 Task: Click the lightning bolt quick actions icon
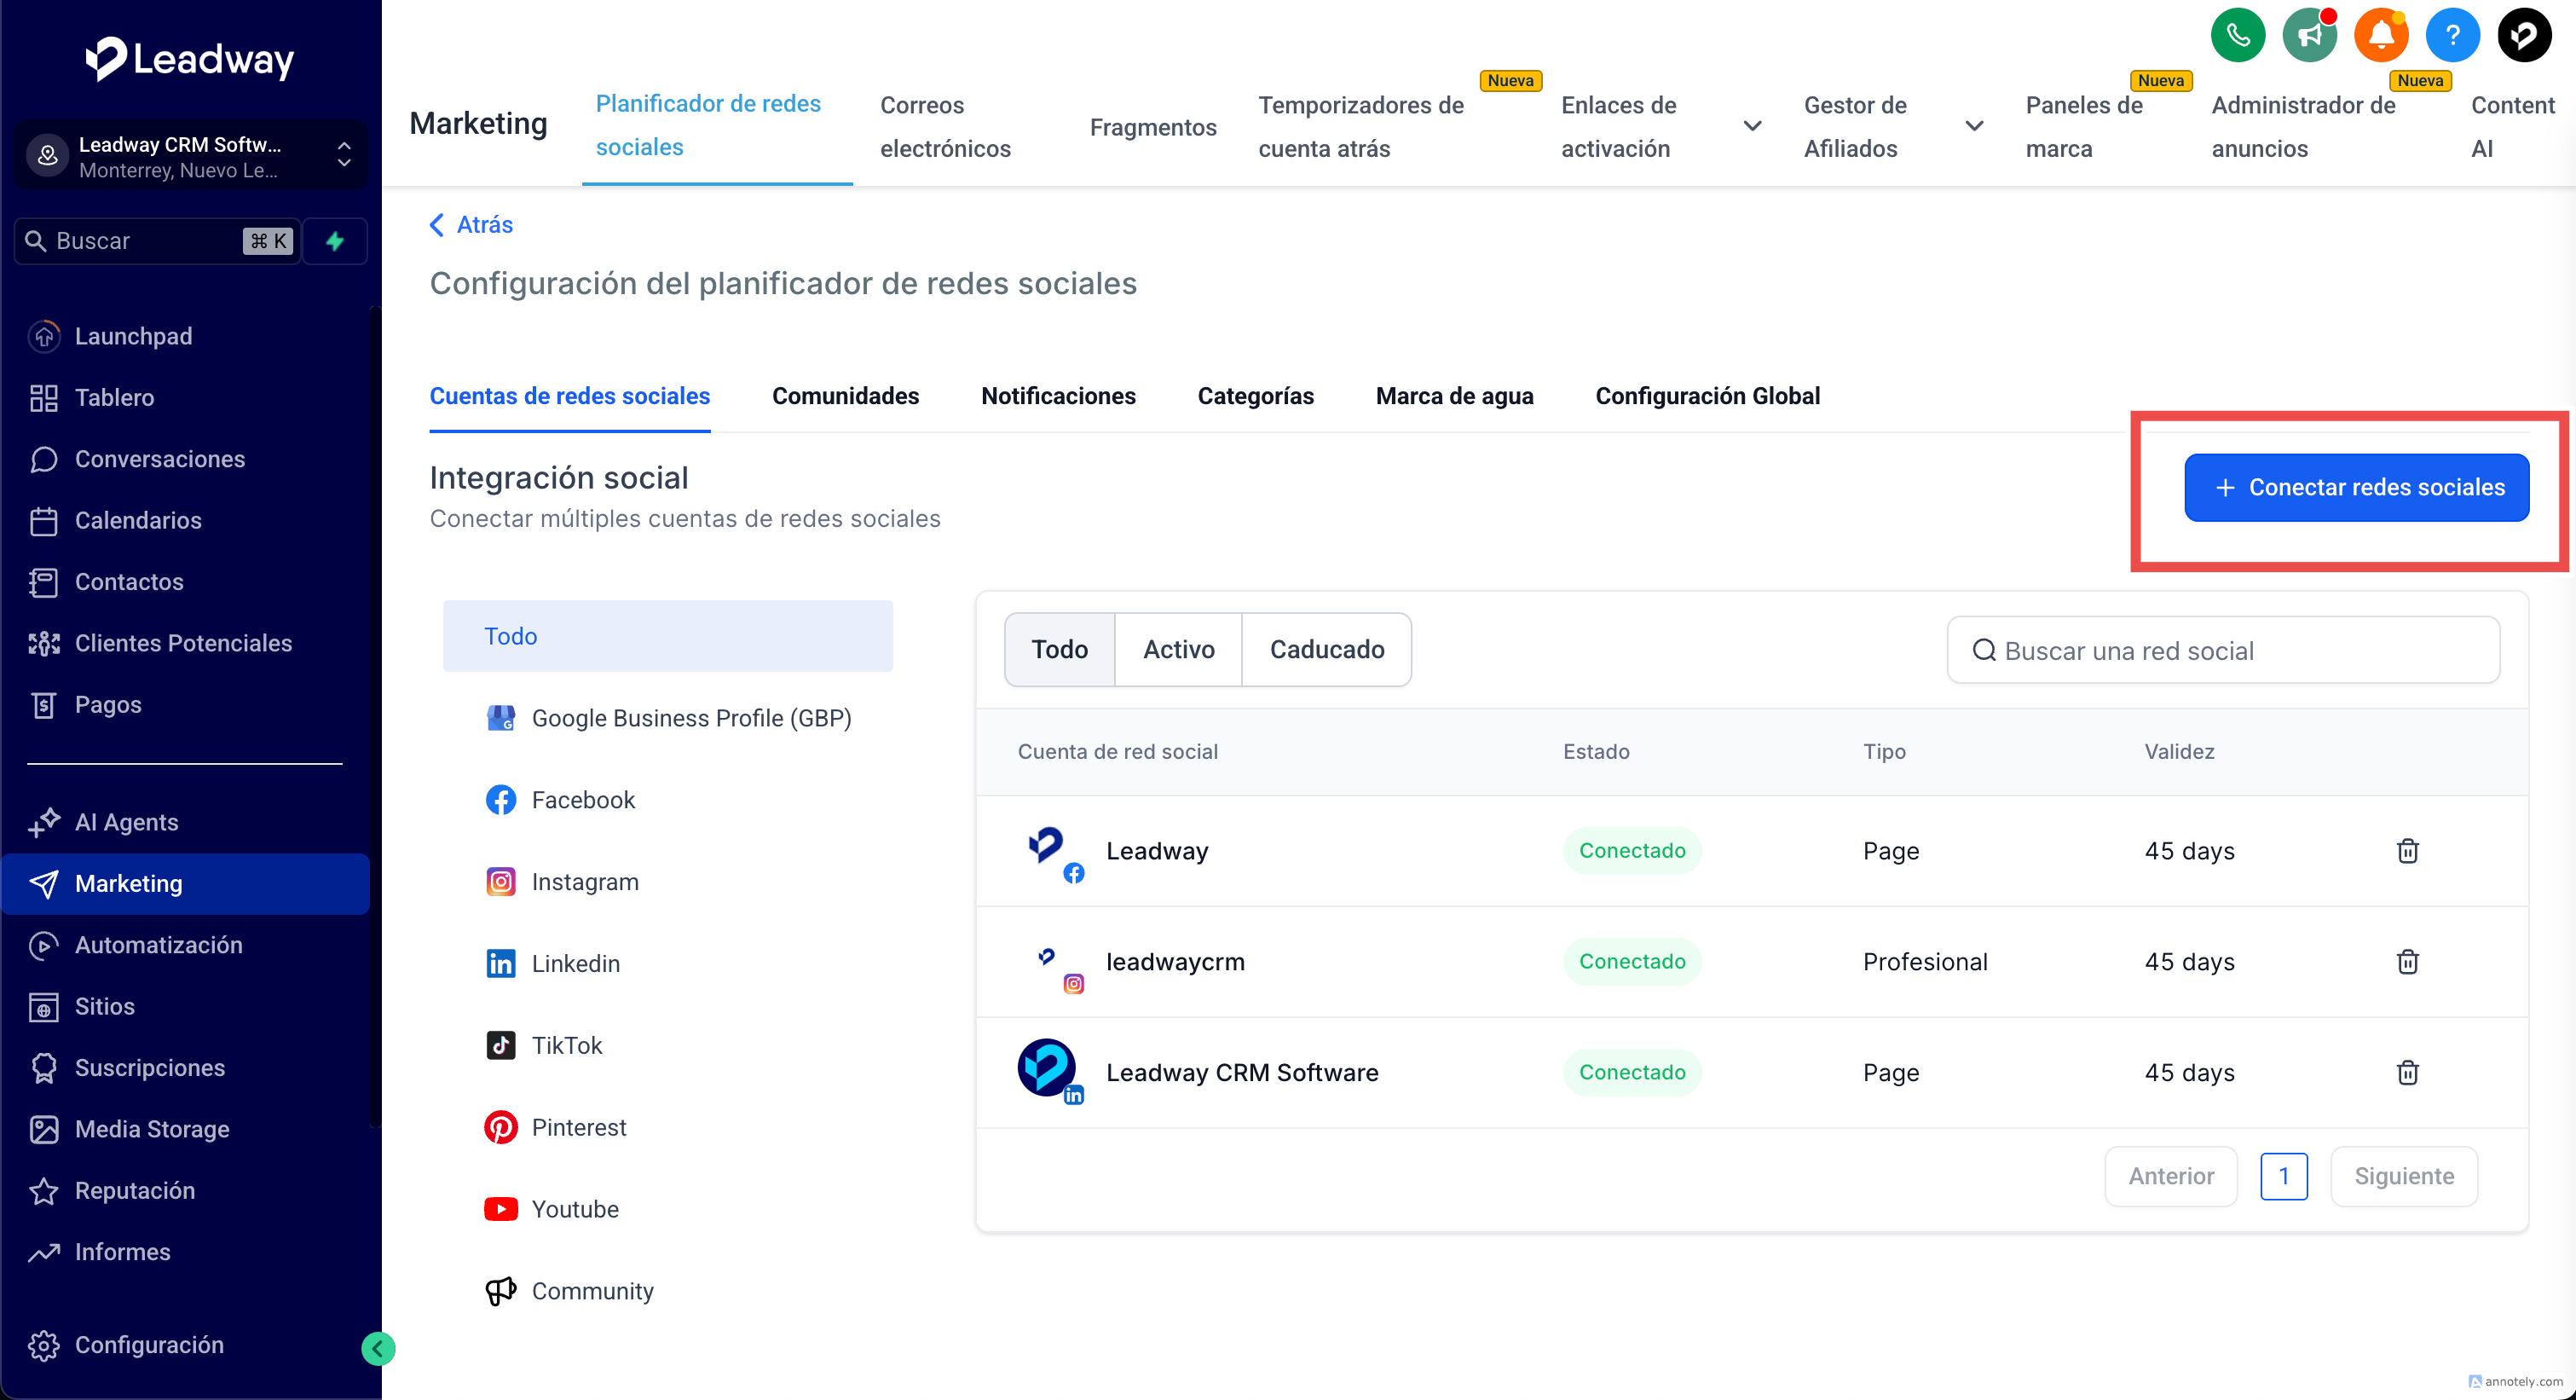tap(335, 241)
